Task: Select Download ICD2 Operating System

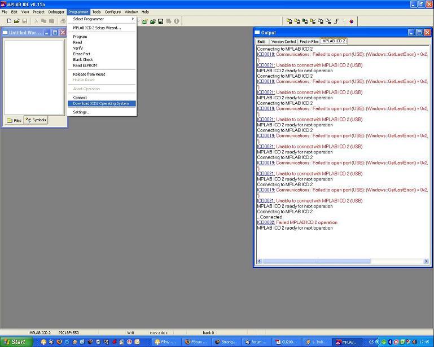Action: (x=102, y=103)
